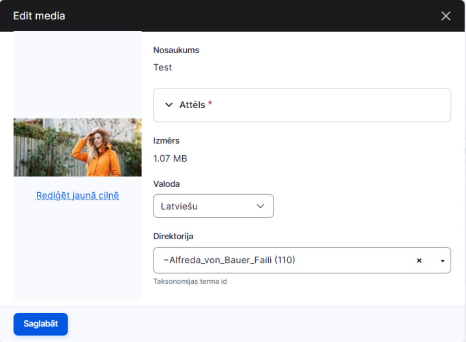Viewport: 466px width, 342px height.
Task: Click the Nosaukums label
Action: coord(176,50)
